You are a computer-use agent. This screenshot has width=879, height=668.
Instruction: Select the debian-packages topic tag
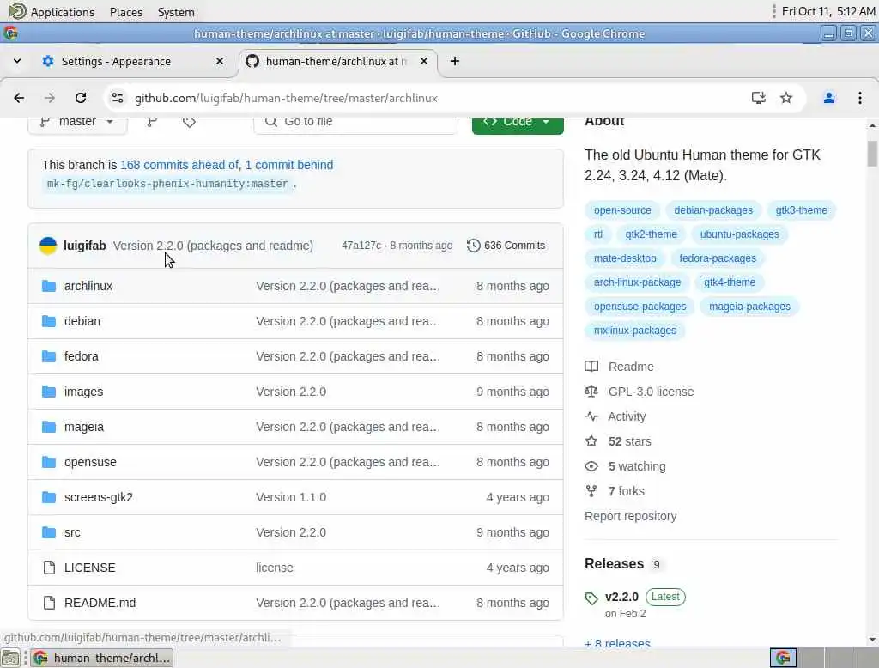coord(713,210)
